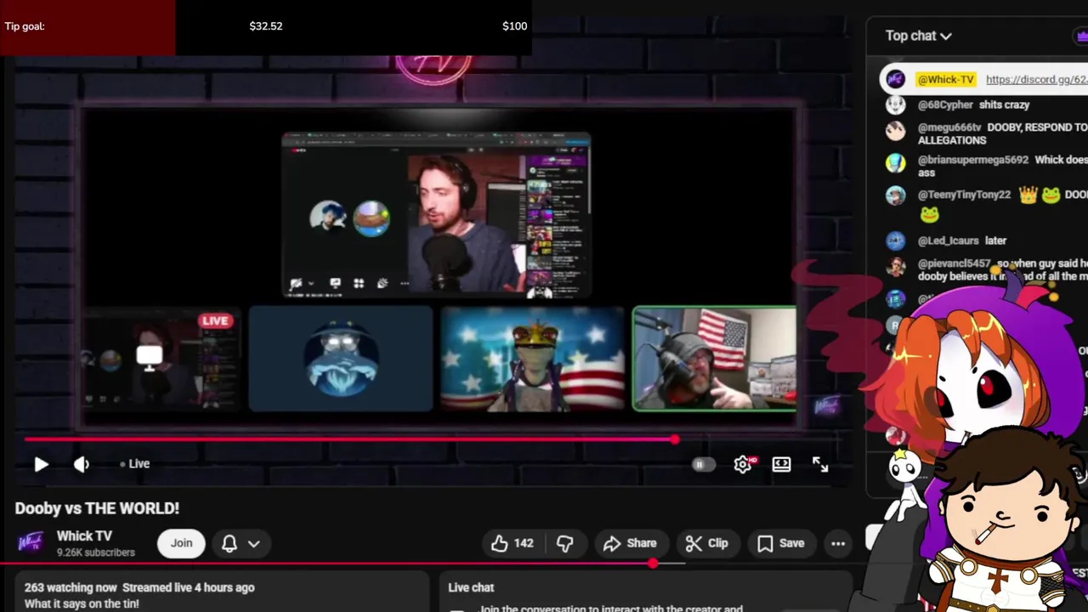The width and height of the screenshot is (1088, 612).
Task: Click the avatar next to @megu666tv
Action: tap(896, 130)
